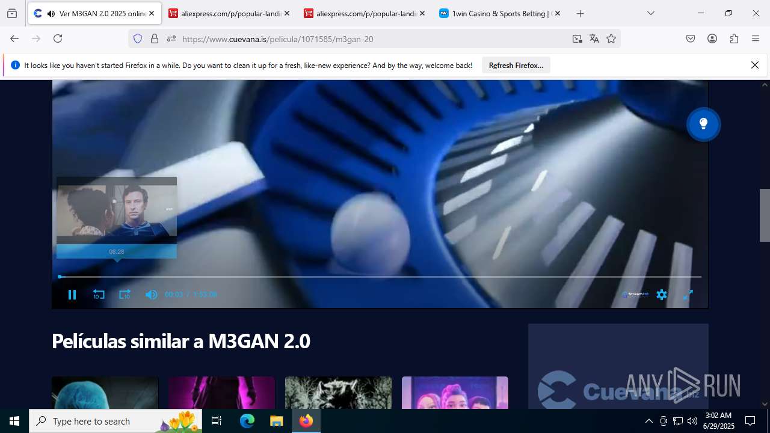Open the Extensions panel
Screen dimensions: 770x433
click(x=734, y=38)
